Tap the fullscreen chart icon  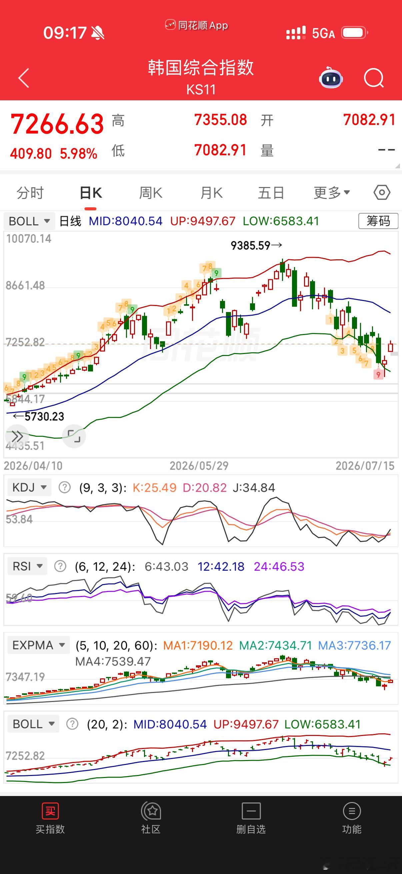point(74,436)
